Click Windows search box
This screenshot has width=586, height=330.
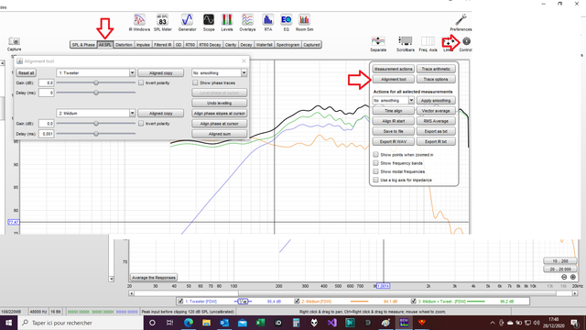pyautogui.click(x=81, y=323)
